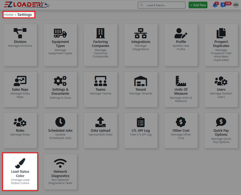Image resolution: width=241 pixels, height=195 pixels.
Task: Click the Manage Integrations description
Action: point(141,47)
